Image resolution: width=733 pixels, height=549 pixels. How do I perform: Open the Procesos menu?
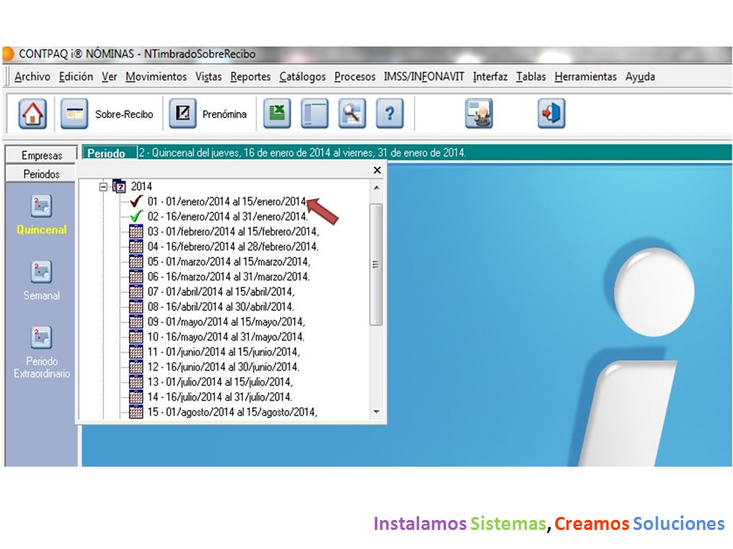(x=355, y=76)
